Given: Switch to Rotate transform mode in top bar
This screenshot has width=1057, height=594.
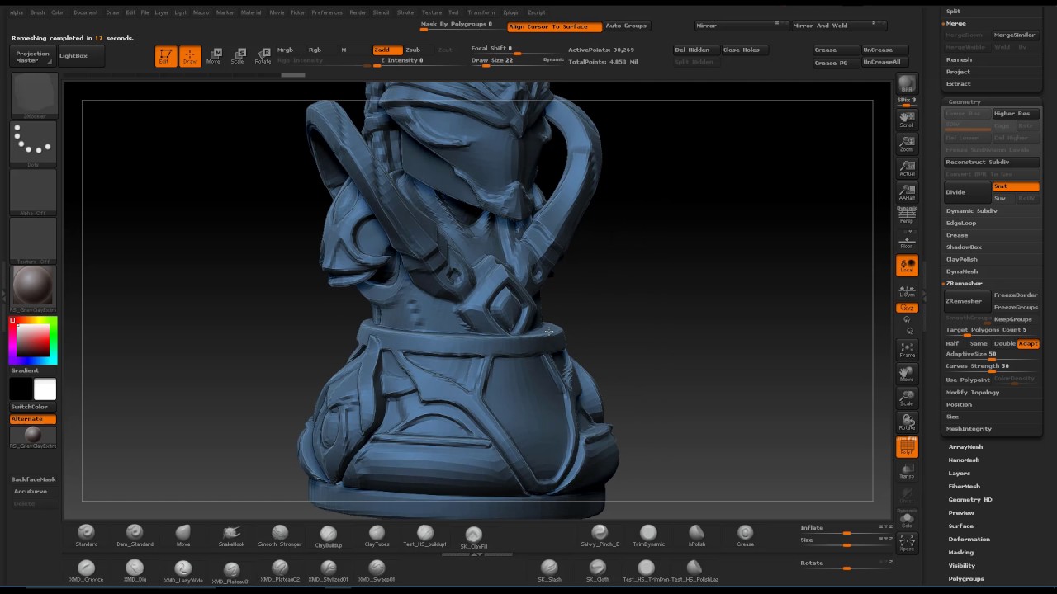Looking at the screenshot, I should (x=263, y=56).
